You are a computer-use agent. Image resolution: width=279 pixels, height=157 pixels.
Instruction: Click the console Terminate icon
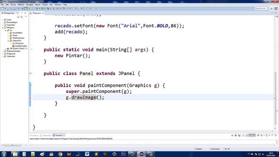tap(232, 136)
